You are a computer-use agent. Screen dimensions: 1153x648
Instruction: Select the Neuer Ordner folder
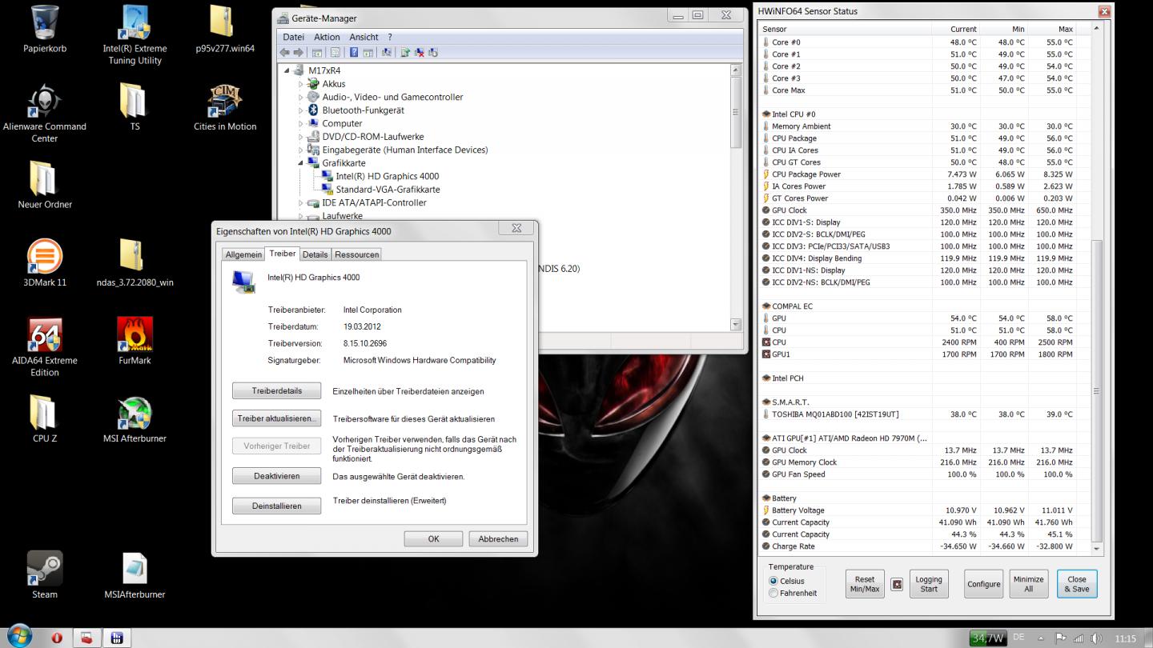pos(45,185)
